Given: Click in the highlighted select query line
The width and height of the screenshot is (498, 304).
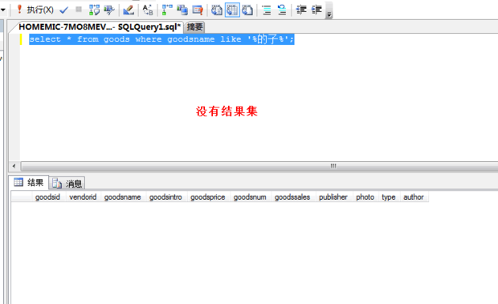Looking at the screenshot, I should tap(161, 39).
